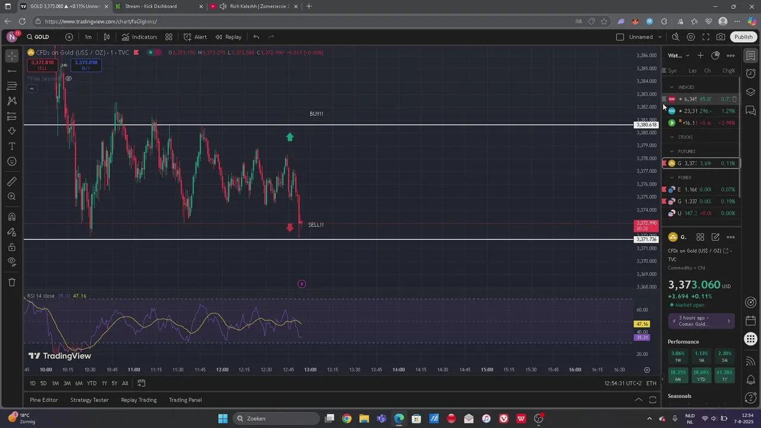Toggle the Watchlist panel in right sidebar
The image size is (761, 428).
coord(751,56)
